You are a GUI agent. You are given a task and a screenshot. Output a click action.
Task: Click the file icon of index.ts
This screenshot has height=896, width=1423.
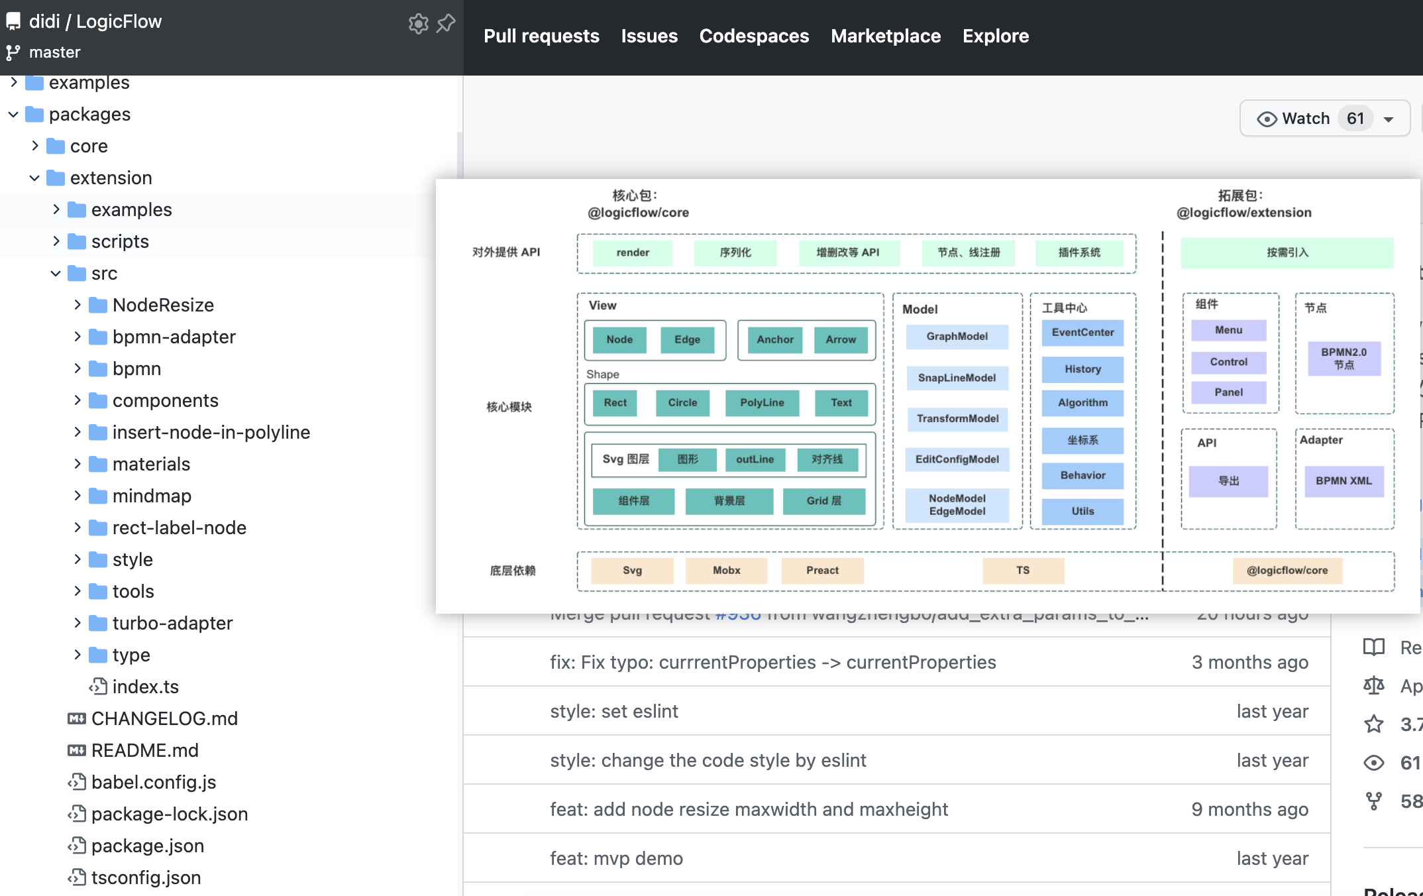pyautogui.click(x=98, y=686)
